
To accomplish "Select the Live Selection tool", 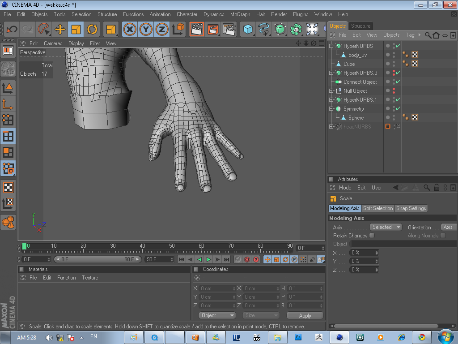I will (x=44, y=29).
